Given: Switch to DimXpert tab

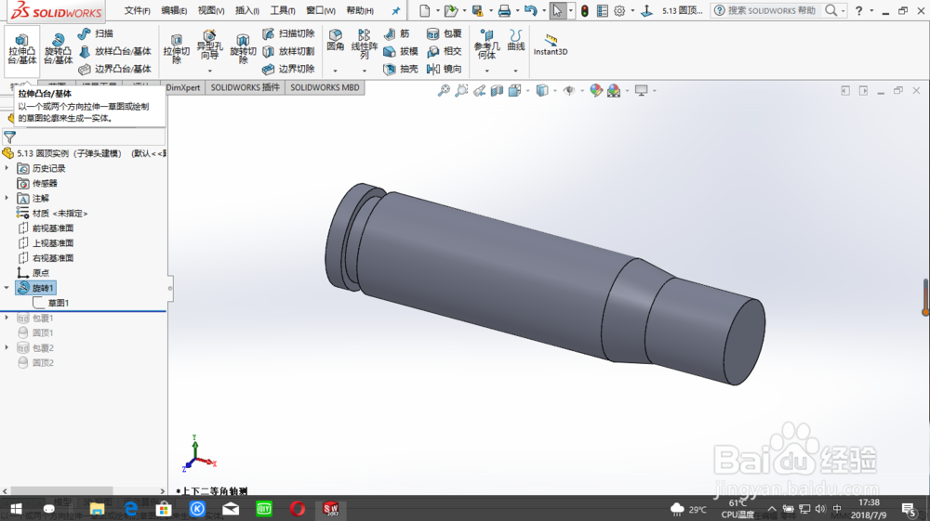Looking at the screenshot, I should [183, 87].
